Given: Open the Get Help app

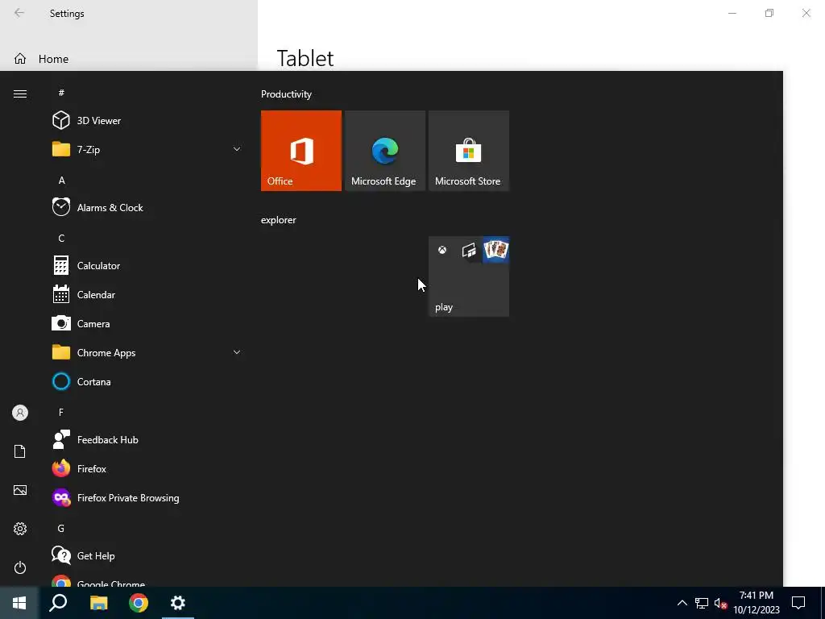Looking at the screenshot, I should coord(147,556).
